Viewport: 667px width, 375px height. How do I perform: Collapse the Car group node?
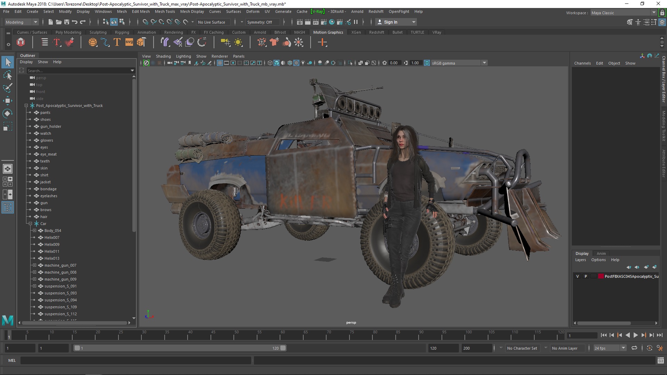pyautogui.click(x=30, y=224)
